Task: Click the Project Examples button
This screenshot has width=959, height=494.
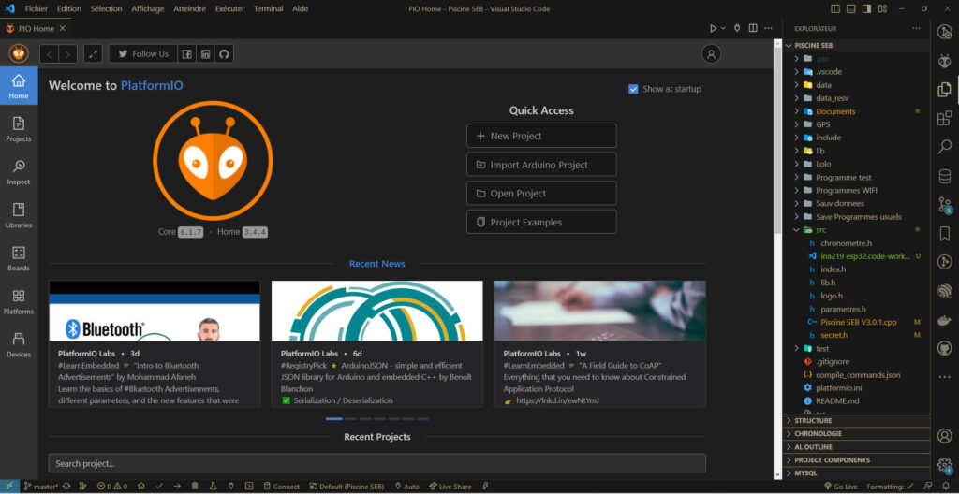Action: click(541, 222)
